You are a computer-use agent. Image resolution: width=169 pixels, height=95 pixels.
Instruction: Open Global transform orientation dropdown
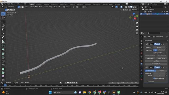(x=67, y=7)
